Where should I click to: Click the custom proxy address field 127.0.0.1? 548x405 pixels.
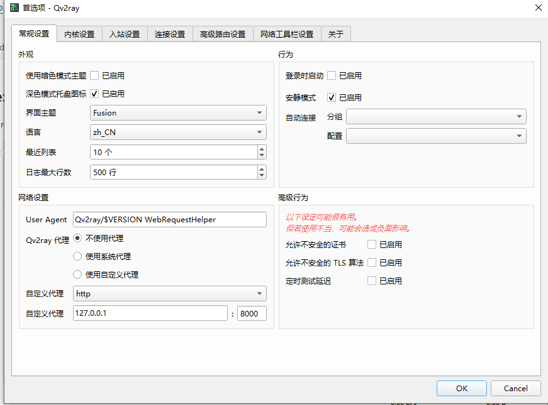click(x=150, y=313)
